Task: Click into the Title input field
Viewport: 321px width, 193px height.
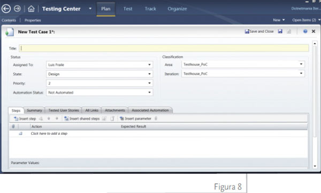Action: point(164,48)
